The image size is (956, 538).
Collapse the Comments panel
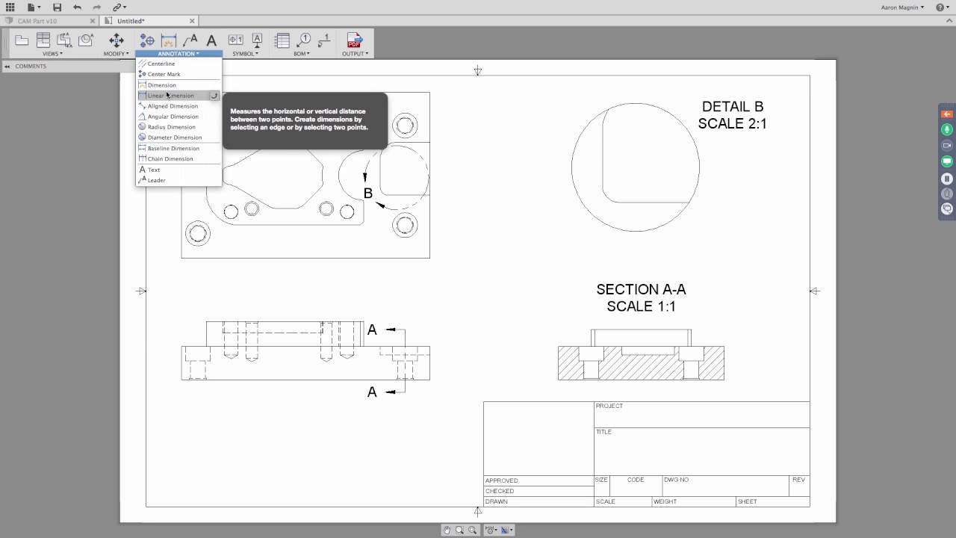pyautogui.click(x=7, y=67)
